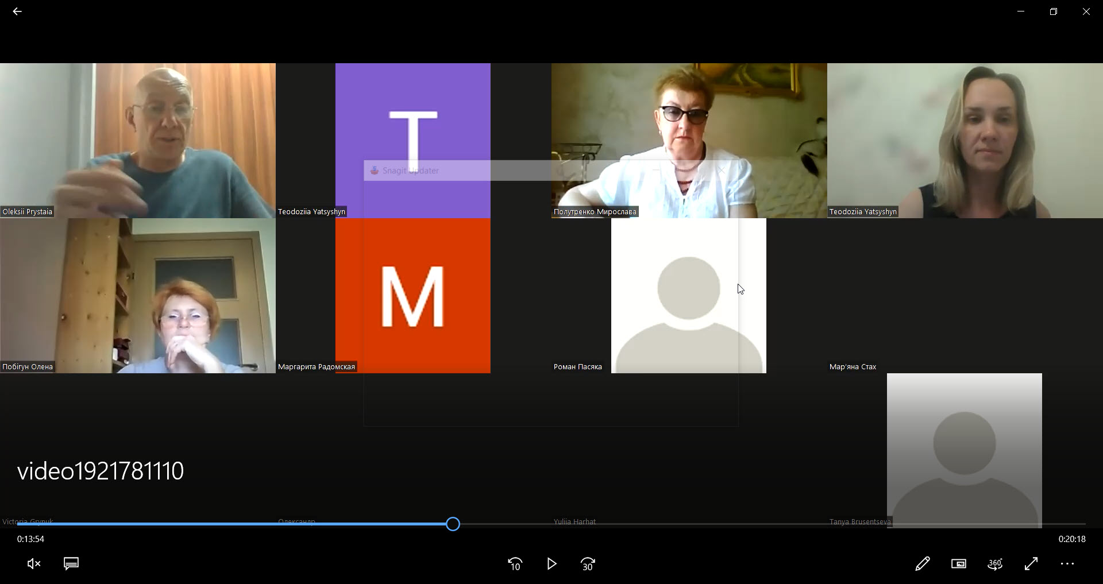
Task: Play the paused video
Action: click(x=551, y=564)
